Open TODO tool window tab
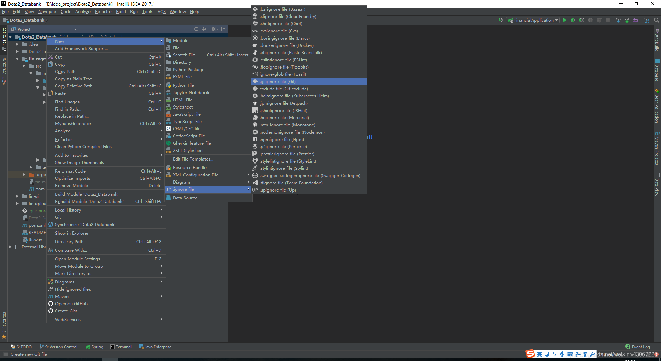This screenshot has height=361, width=661. pos(21,347)
